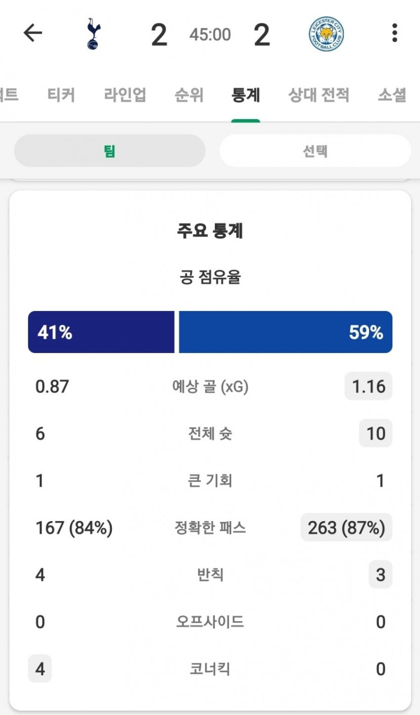Go to the 순위 tab

click(189, 94)
